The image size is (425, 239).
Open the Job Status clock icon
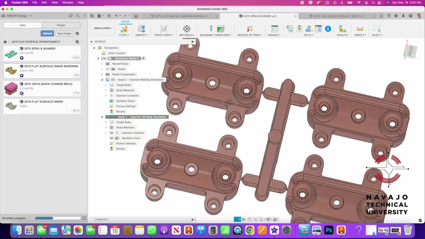click(x=396, y=16)
